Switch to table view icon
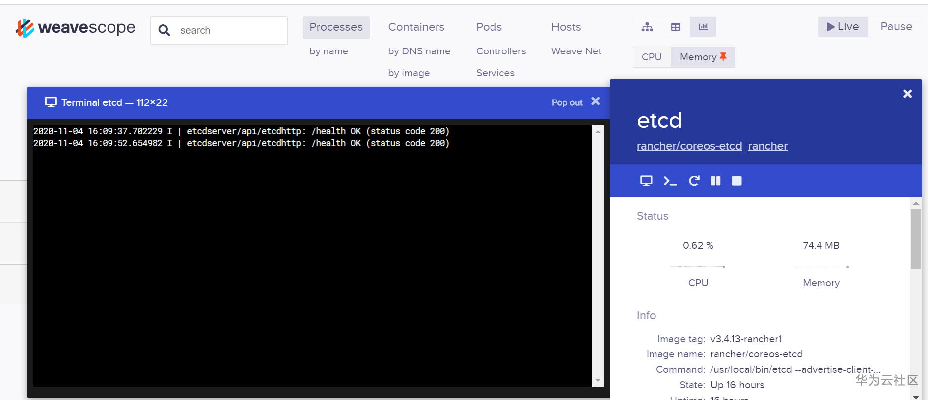Viewport: 928px width, 400px height. [675, 27]
